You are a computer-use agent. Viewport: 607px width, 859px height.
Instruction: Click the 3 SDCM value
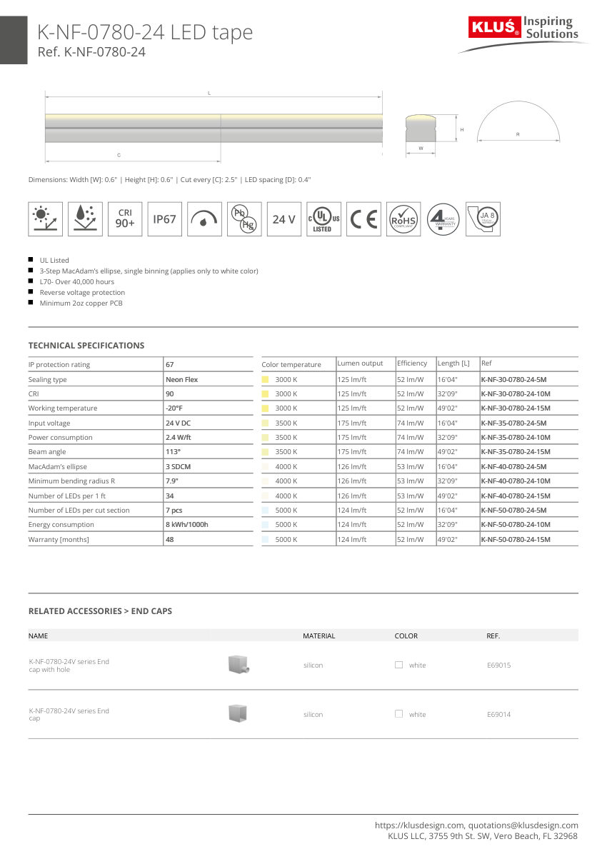tap(178, 467)
